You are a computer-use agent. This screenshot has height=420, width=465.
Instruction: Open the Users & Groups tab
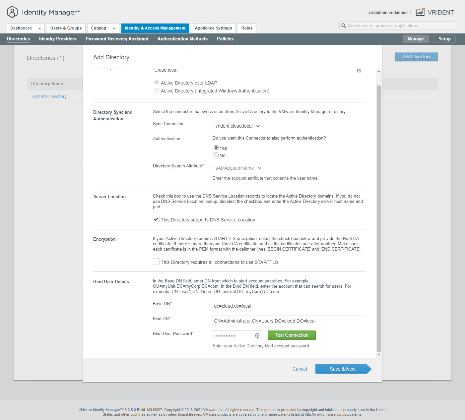(x=66, y=28)
